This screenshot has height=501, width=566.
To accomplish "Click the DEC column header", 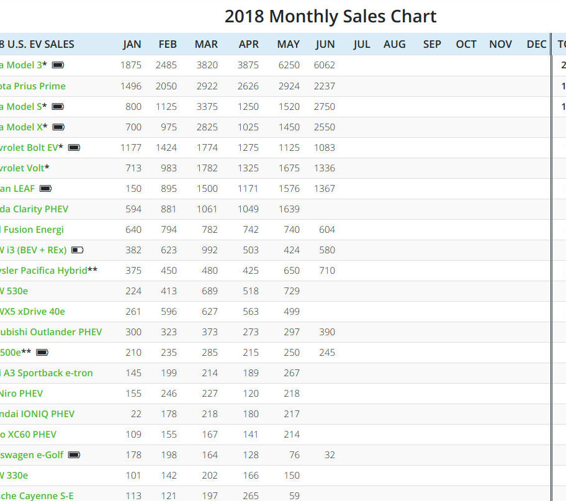I will (536, 45).
